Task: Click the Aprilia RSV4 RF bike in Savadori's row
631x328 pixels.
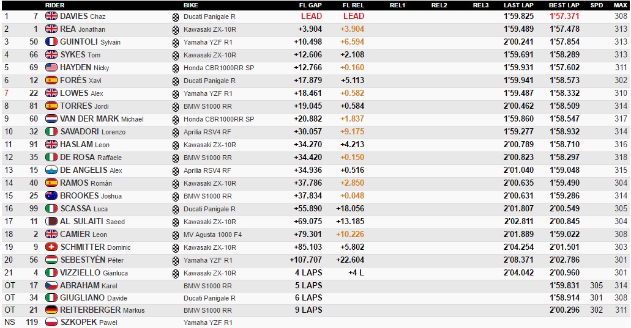Action: [x=207, y=132]
